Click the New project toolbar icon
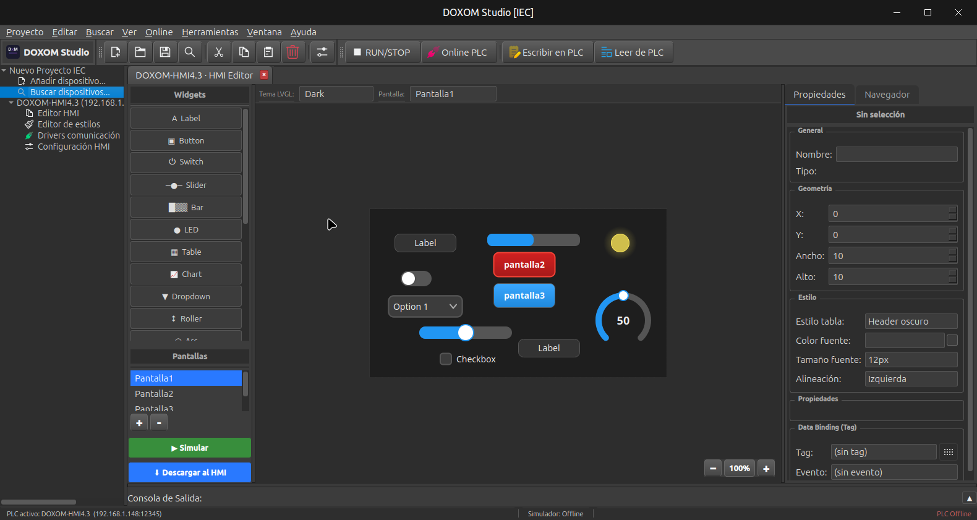Image resolution: width=977 pixels, height=520 pixels. tap(116, 53)
